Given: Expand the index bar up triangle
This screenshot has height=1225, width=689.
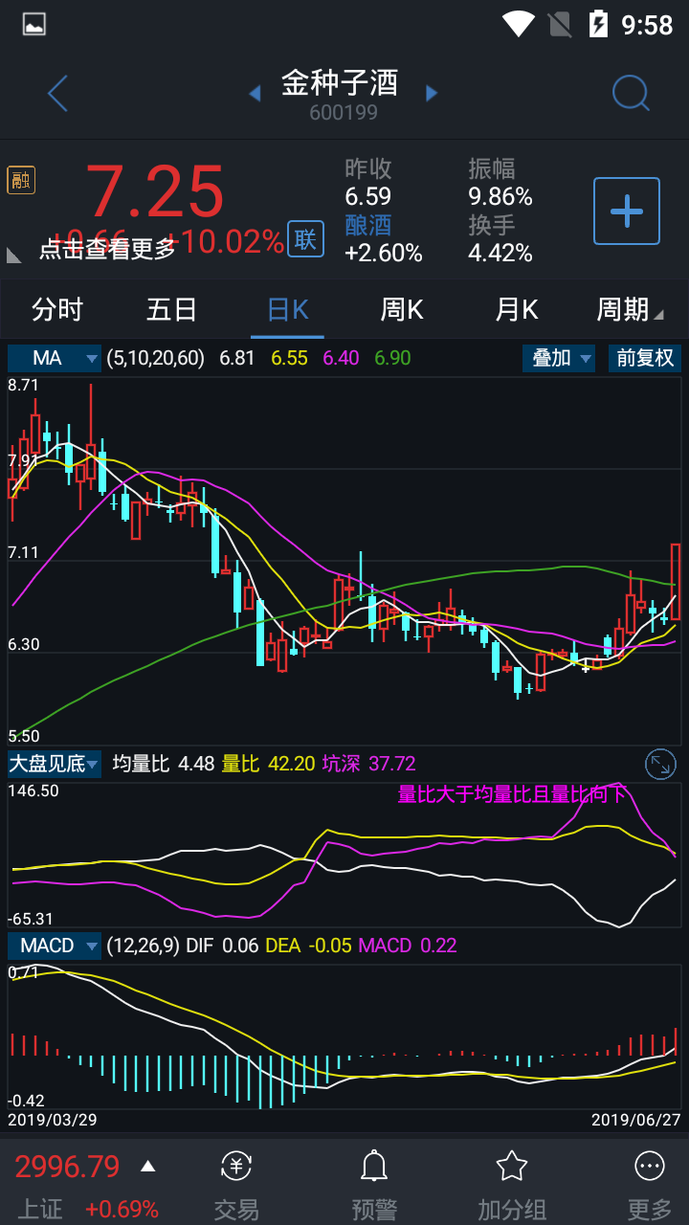Looking at the screenshot, I should pyautogui.click(x=147, y=1167).
